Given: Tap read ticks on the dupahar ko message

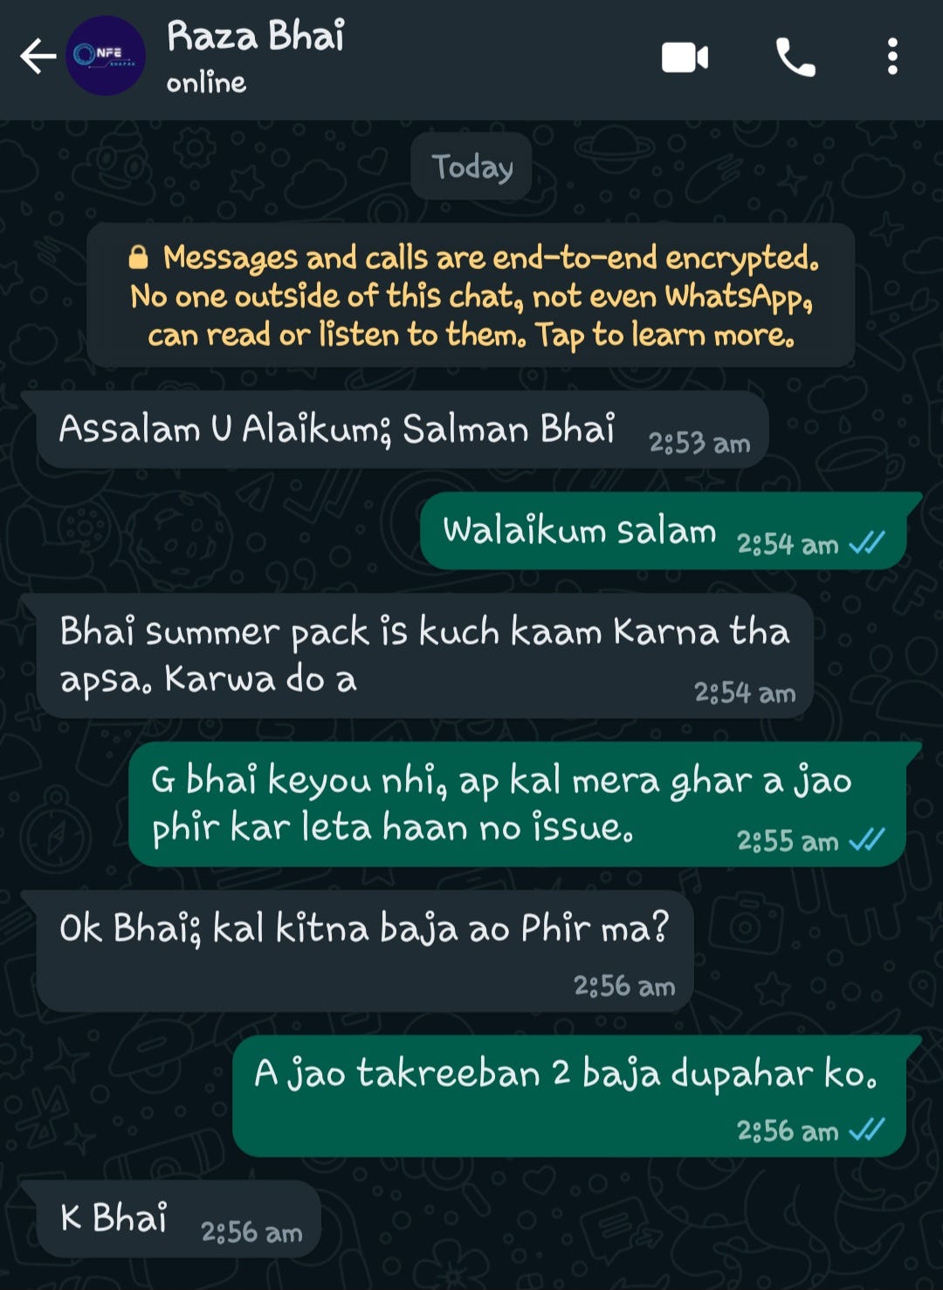Looking at the screenshot, I should (866, 1130).
